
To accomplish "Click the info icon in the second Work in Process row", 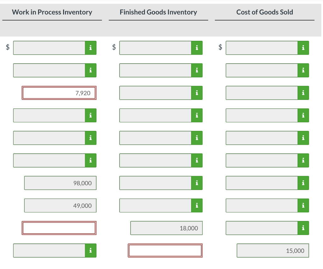I will coord(91,70).
